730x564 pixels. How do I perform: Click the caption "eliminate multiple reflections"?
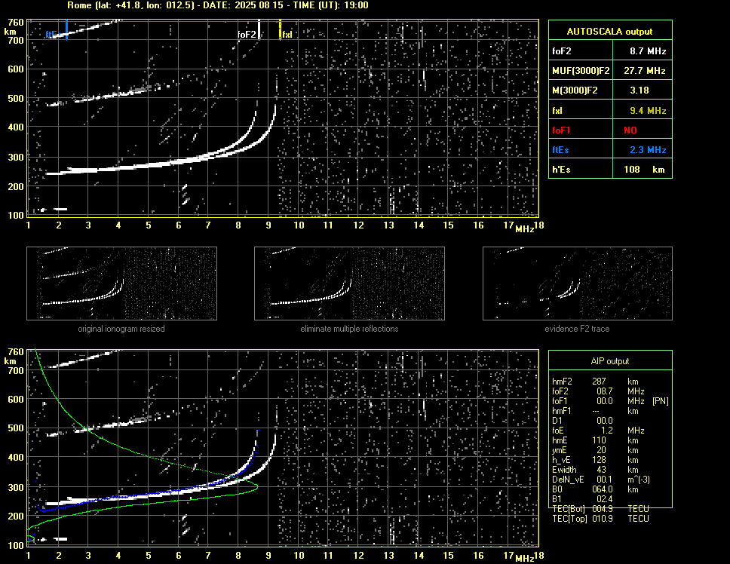(x=349, y=329)
